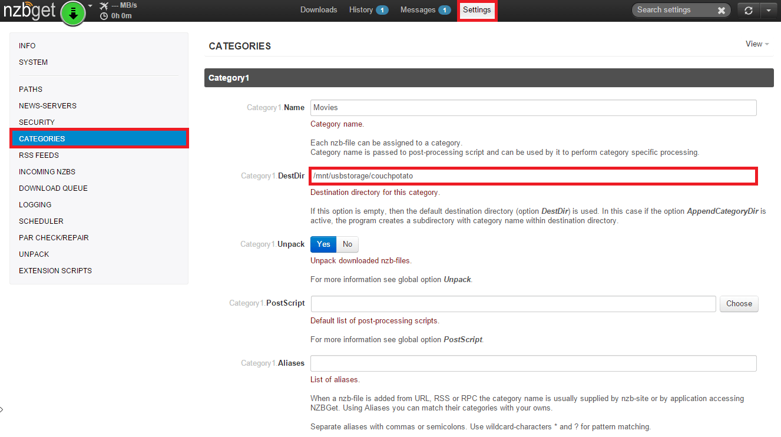Viewport: 781px width, 437px height.
Task: Click the clock remaining time icon
Action: coord(104,16)
